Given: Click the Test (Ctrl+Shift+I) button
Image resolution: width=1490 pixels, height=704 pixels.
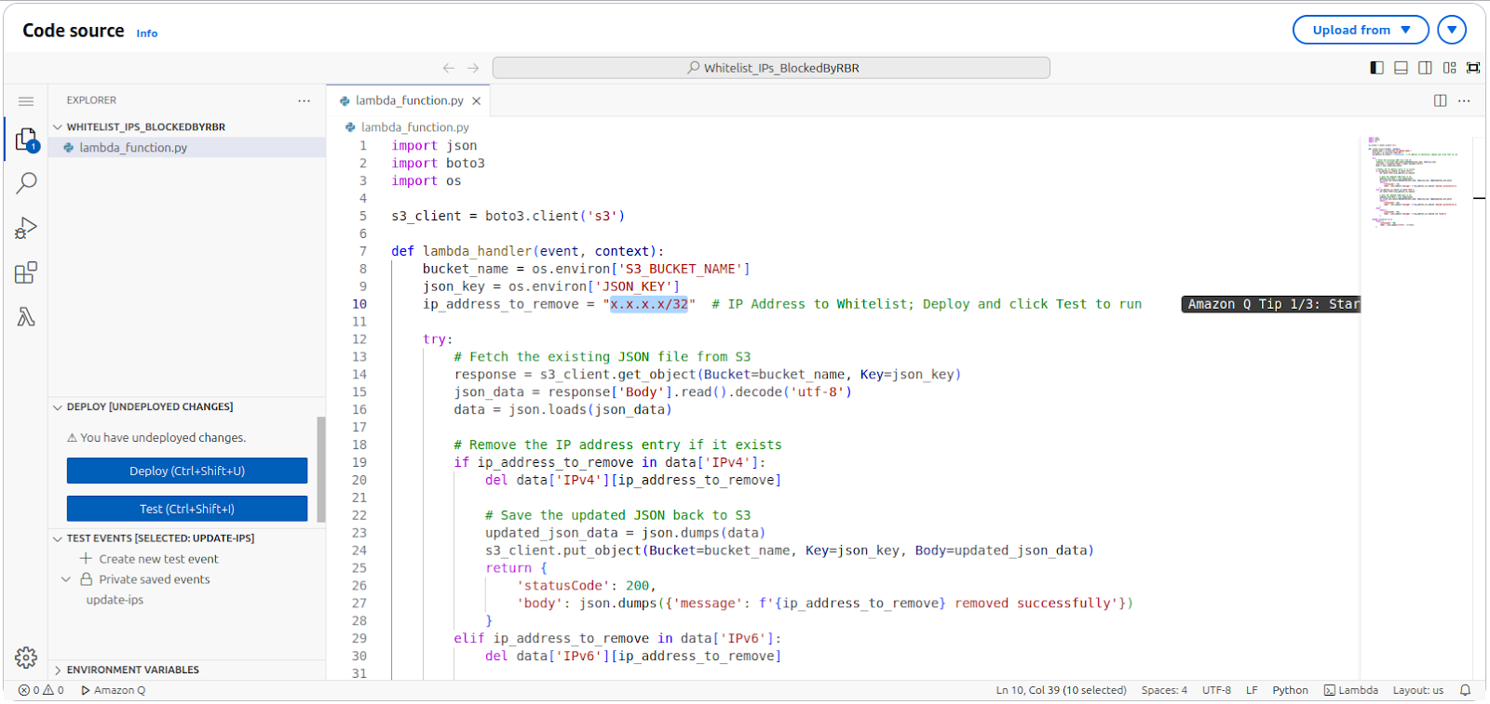Looking at the screenshot, I should [187, 509].
